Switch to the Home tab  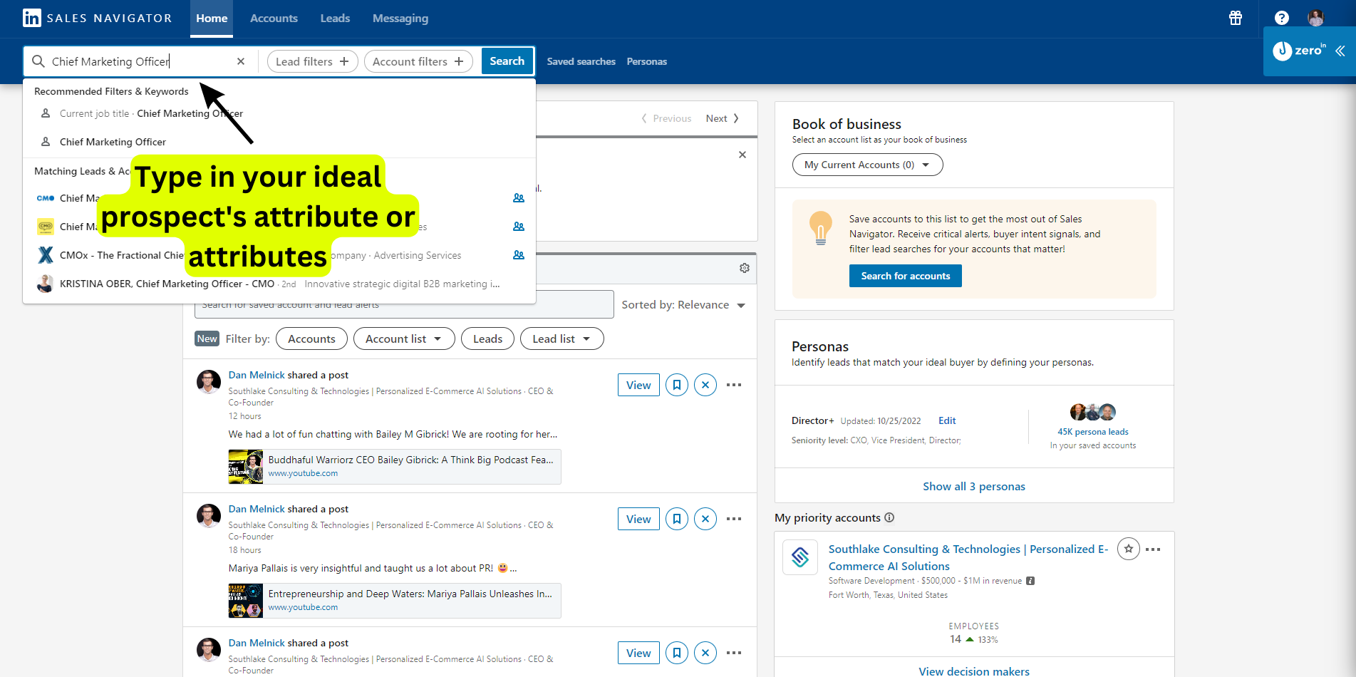tap(212, 19)
